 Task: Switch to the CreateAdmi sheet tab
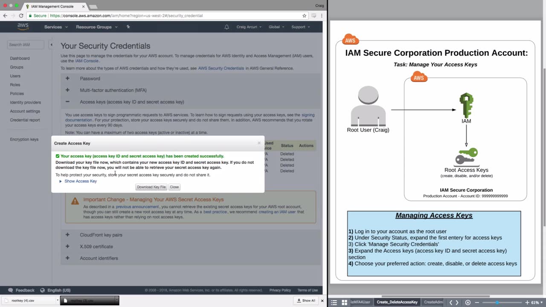point(433,302)
